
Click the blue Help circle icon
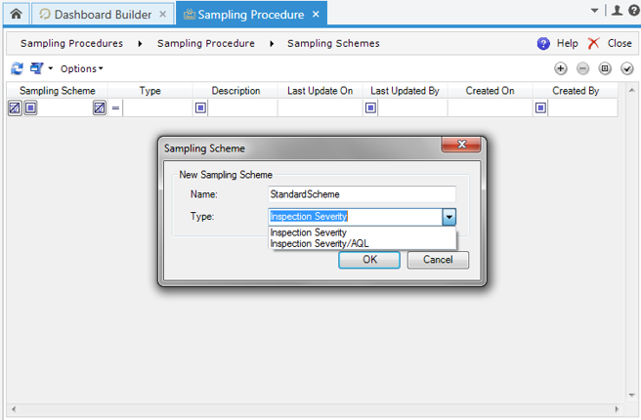coord(543,43)
